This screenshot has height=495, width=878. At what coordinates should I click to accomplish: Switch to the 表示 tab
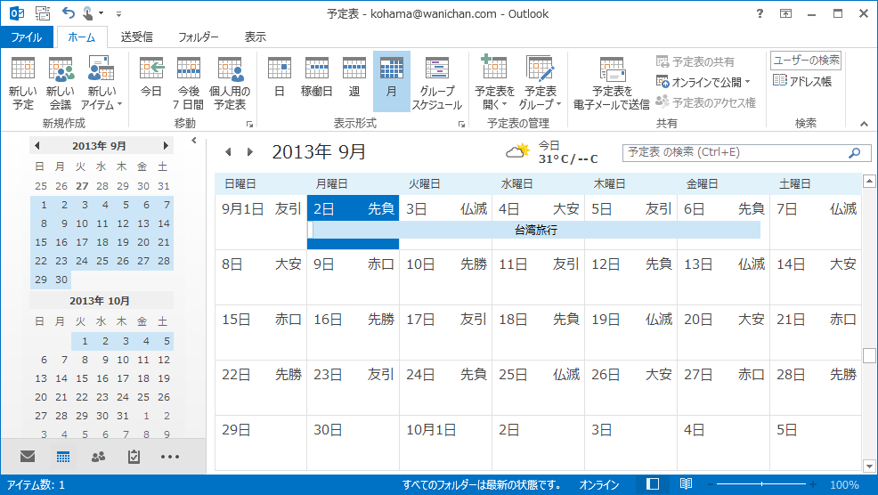[256, 37]
